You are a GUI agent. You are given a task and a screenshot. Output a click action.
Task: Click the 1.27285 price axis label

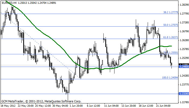(184, 23)
